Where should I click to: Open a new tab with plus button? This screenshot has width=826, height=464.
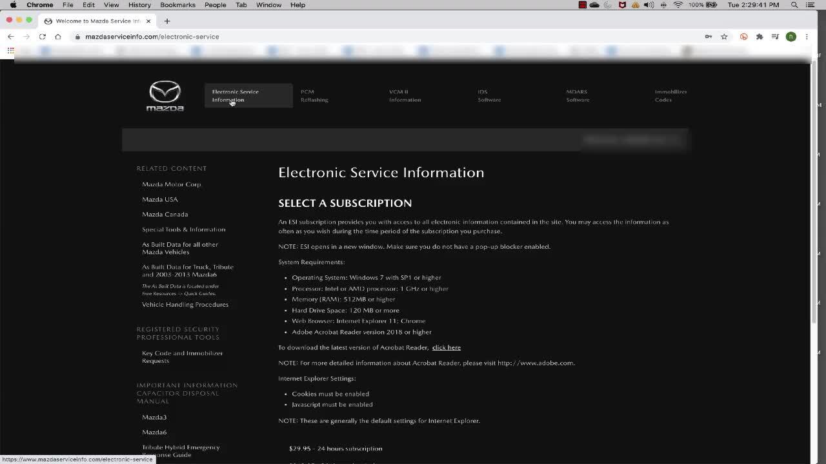pos(167,21)
